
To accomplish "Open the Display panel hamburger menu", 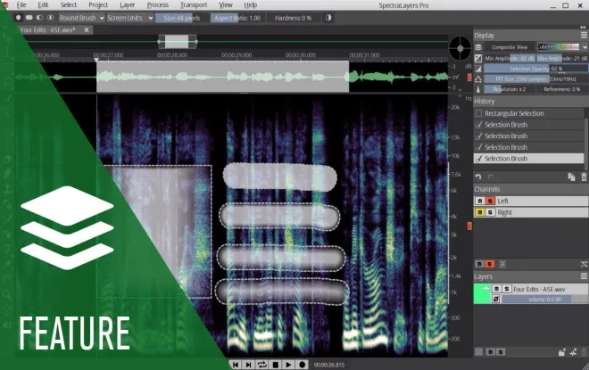I will tap(584, 35).
